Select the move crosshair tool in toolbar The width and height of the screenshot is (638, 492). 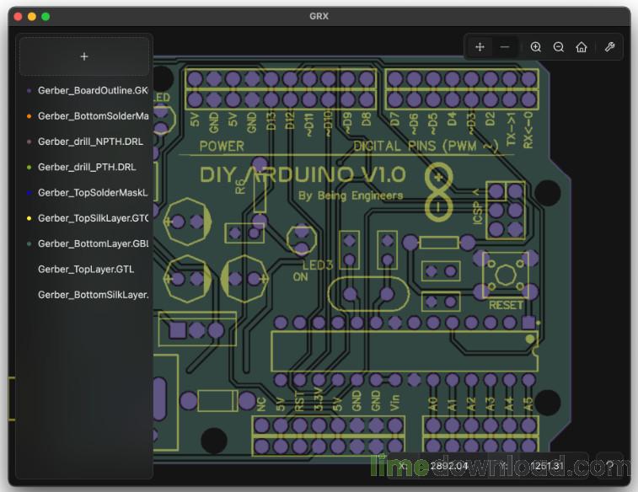coord(480,47)
